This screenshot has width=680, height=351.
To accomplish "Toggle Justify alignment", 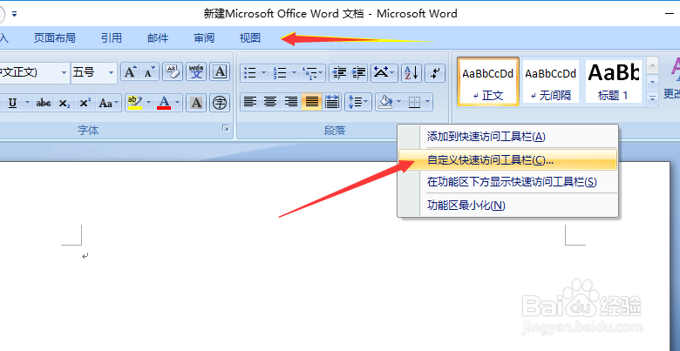I will coord(312,102).
